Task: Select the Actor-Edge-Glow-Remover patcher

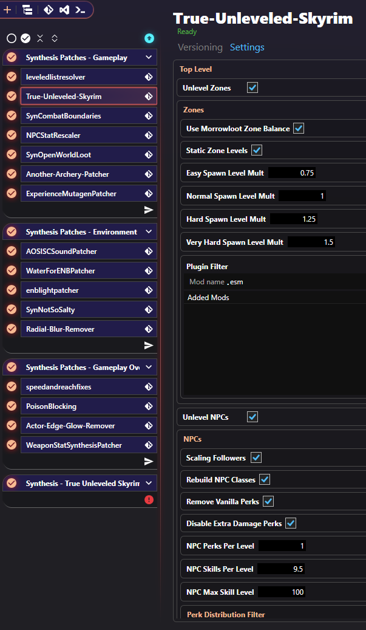Action: tap(89, 425)
